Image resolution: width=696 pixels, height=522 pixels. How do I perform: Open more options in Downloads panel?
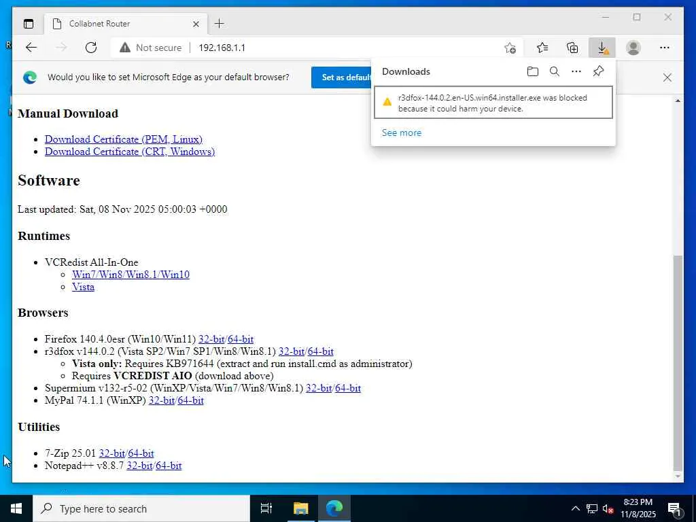tap(576, 71)
